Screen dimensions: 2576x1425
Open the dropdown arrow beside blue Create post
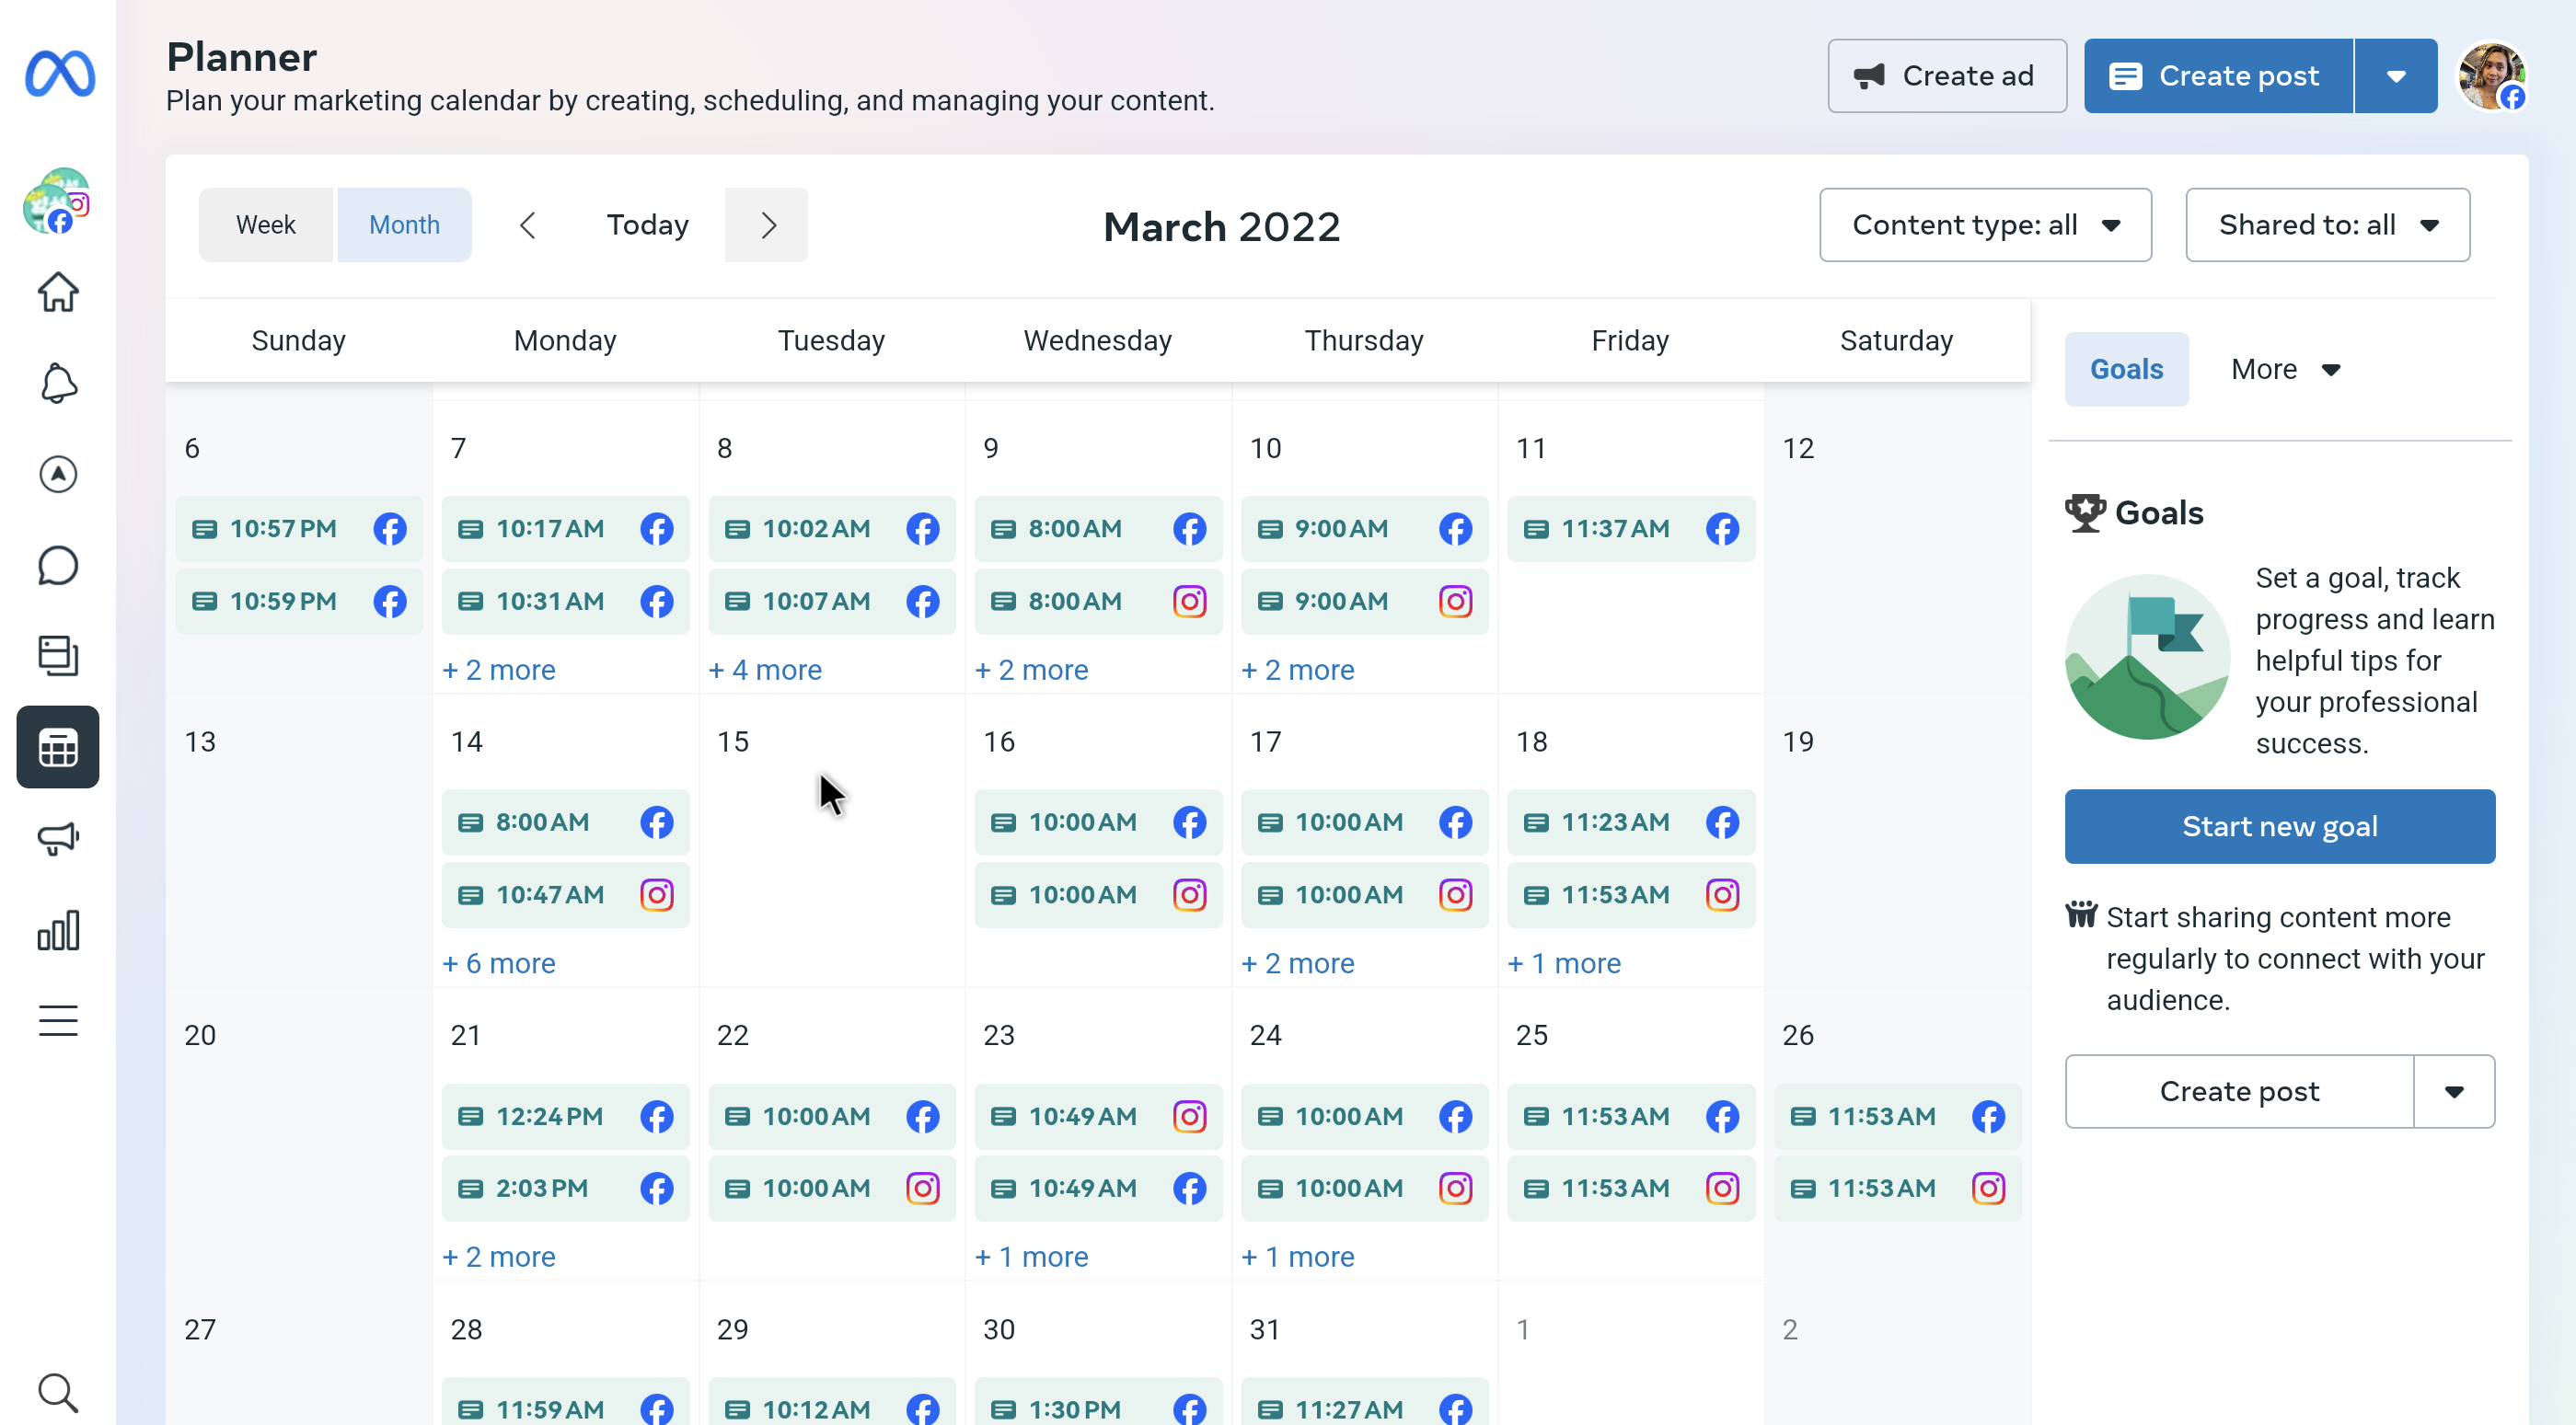point(2395,77)
